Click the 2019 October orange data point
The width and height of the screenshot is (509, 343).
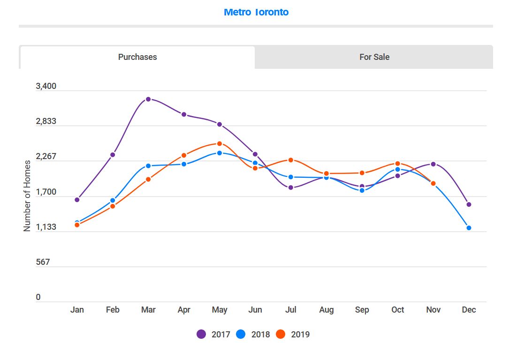398,164
